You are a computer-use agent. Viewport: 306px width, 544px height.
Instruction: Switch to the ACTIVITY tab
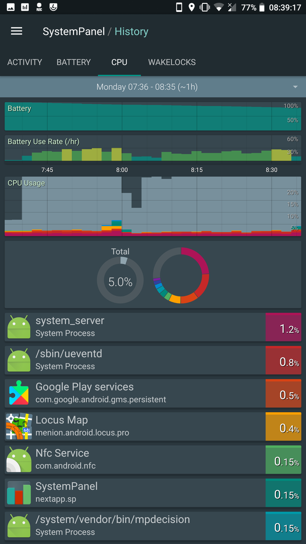pos(25,62)
